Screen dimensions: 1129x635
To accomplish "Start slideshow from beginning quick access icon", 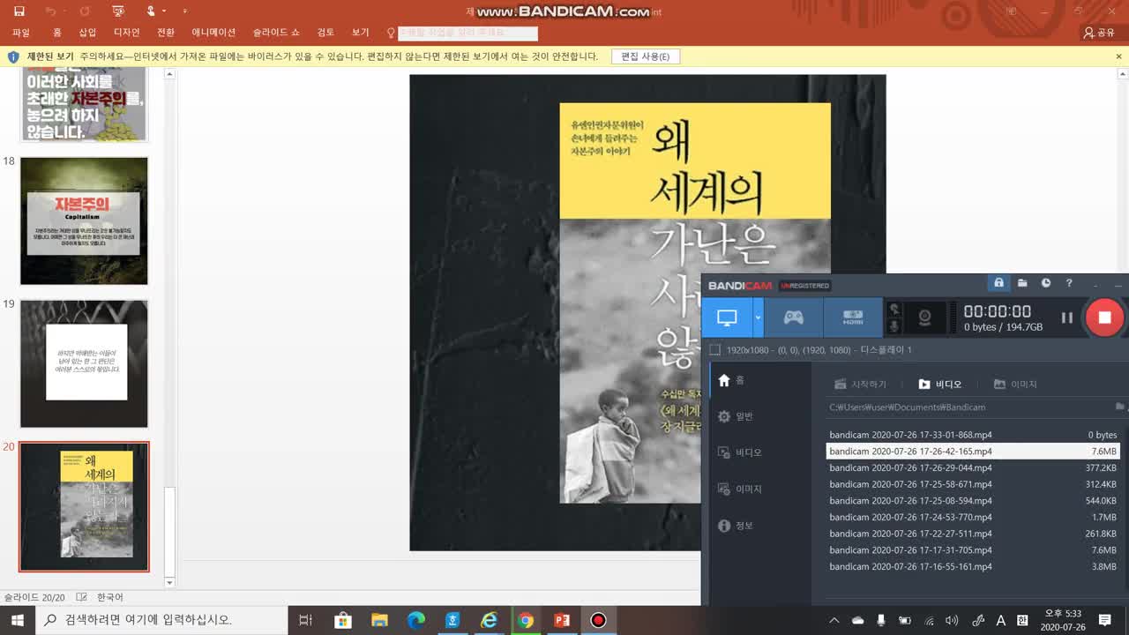I will (118, 11).
